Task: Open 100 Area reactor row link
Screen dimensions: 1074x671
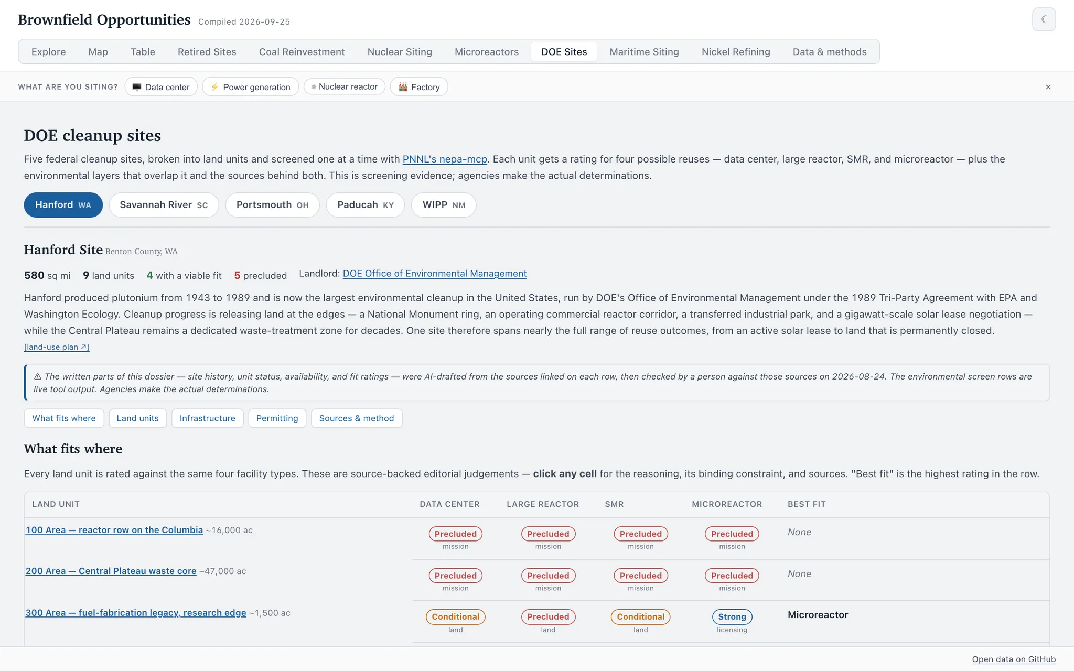Action: point(114,530)
